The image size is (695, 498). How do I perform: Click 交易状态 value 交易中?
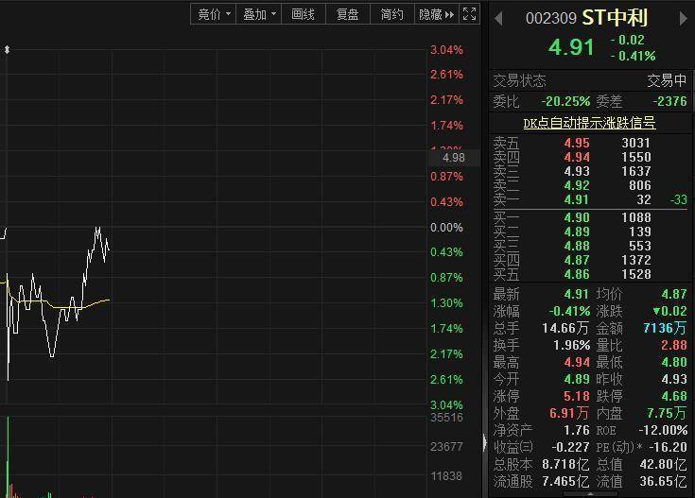coord(667,80)
